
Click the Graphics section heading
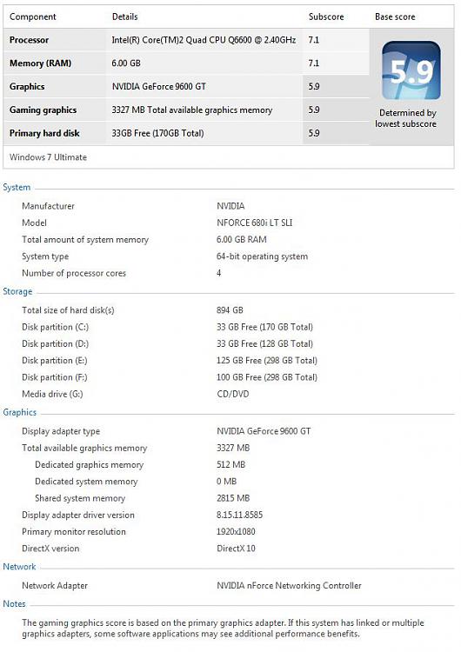19,412
